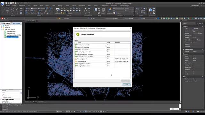This screenshot has height=115, width=205.
Task: Collapse the 3D Visualization section
Action: [203, 49]
